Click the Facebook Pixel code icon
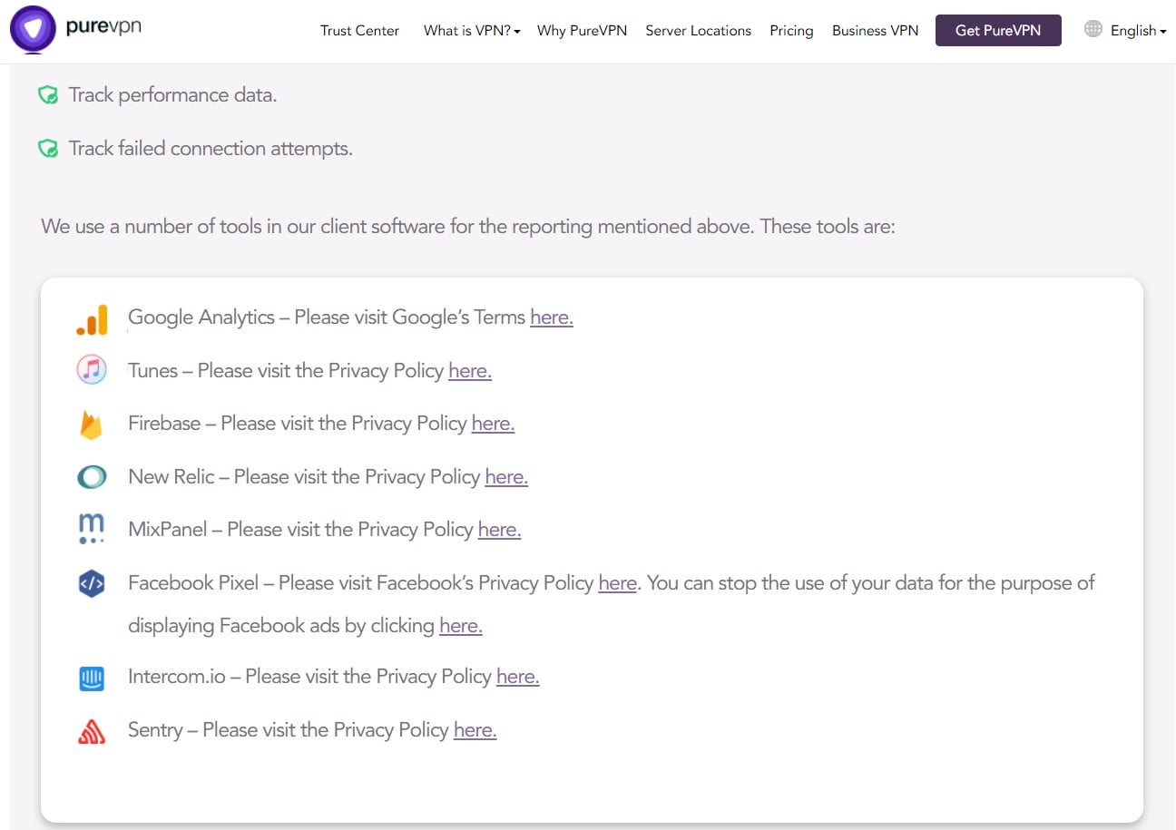Viewport: 1176px width, 830px height. click(x=92, y=584)
